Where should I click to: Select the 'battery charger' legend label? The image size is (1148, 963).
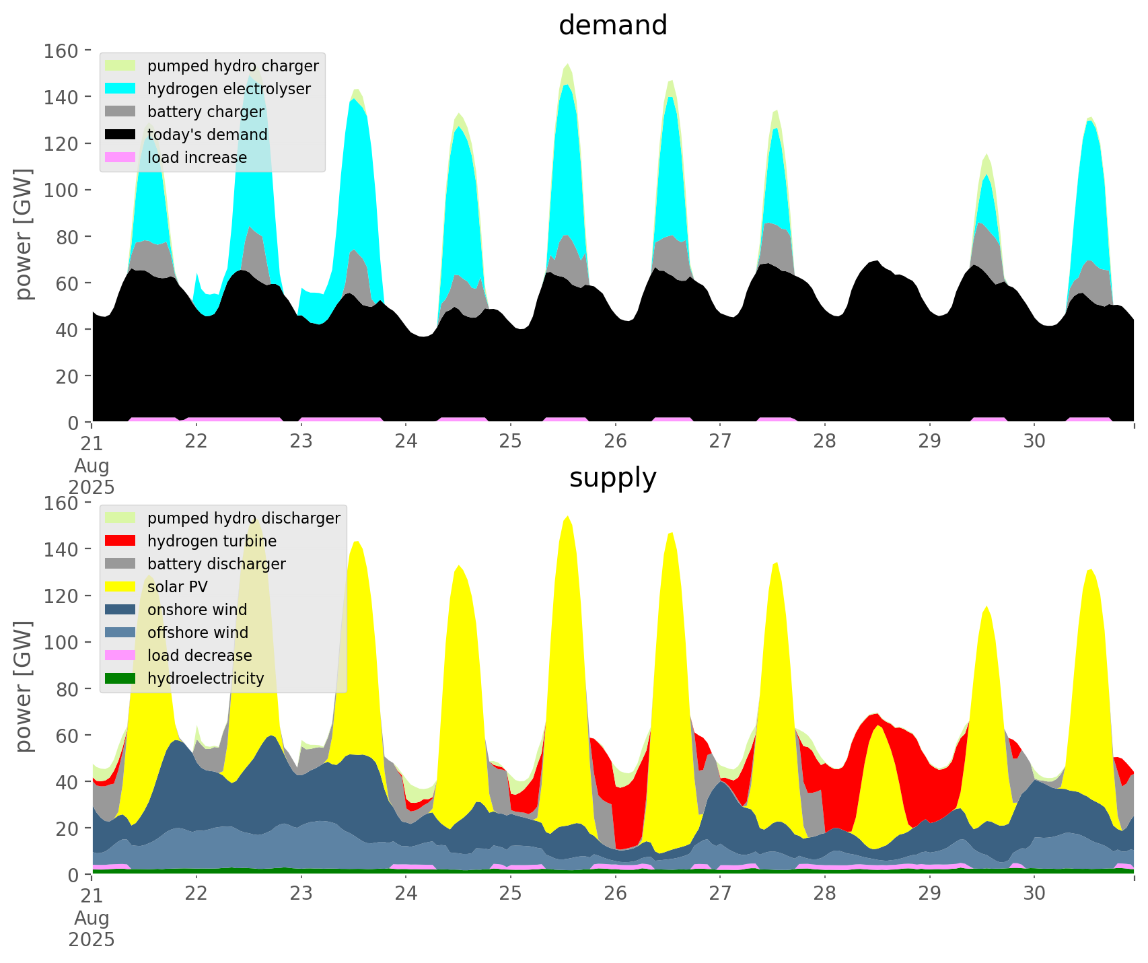pos(206,112)
